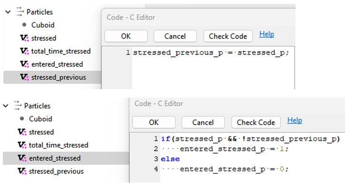Image resolution: width=345 pixels, height=183 pixels.
Task: Collapse the upper Particles tree node
Action: tap(8, 12)
